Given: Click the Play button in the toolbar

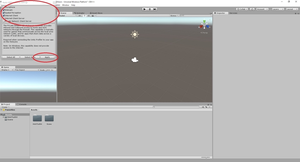Looking at the screenshot, I should point(144,9).
